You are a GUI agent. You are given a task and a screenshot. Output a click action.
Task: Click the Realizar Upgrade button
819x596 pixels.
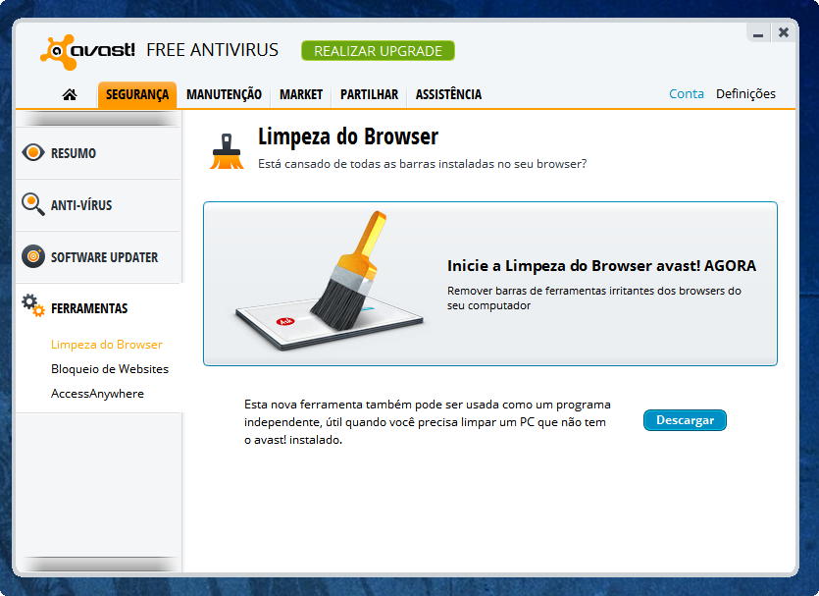tap(378, 51)
